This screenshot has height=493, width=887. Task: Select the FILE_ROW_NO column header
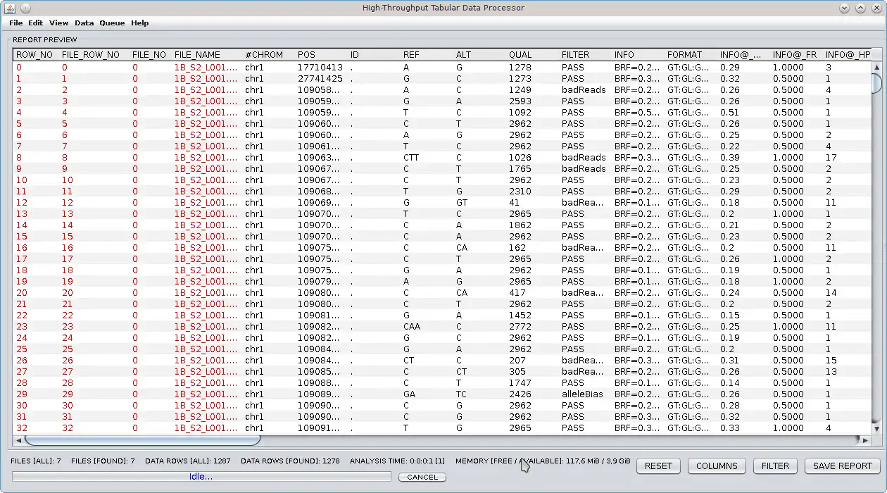[x=94, y=55]
